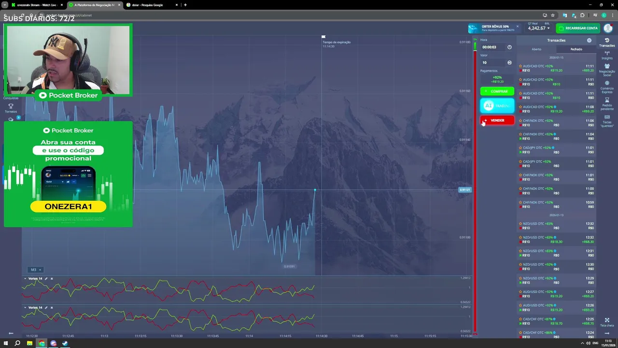Viewport: 618px width, 348px height.
Task: Favorite the NZD/USD OTC 12:29 trade star
Action: click(x=520, y=278)
